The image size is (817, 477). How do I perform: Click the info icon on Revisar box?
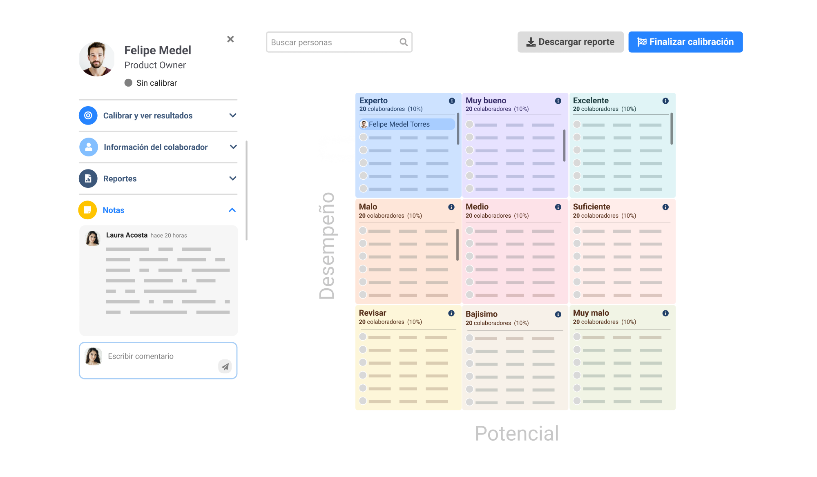click(x=451, y=313)
